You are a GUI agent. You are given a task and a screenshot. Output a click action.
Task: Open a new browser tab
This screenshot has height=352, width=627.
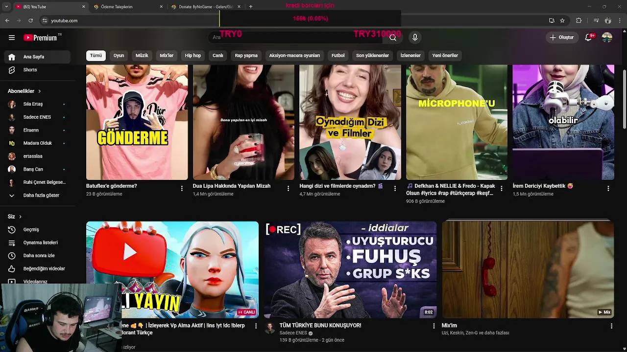[251, 6]
